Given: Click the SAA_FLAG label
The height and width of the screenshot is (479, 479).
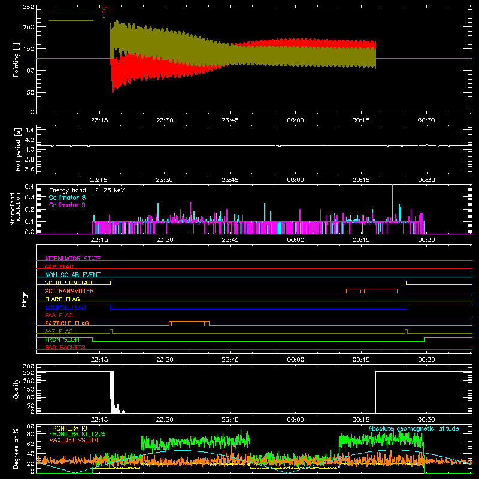Looking at the screenshot, I should click(59, 315).
